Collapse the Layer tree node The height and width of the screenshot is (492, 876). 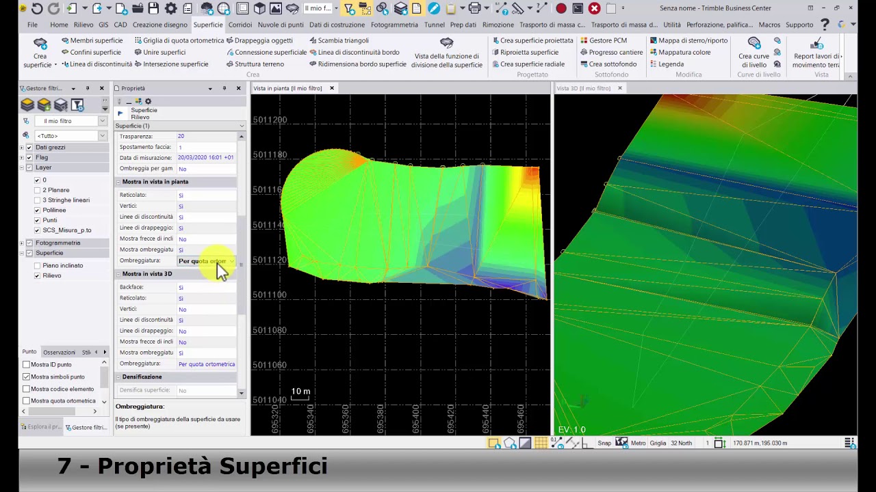pos(21,167)
